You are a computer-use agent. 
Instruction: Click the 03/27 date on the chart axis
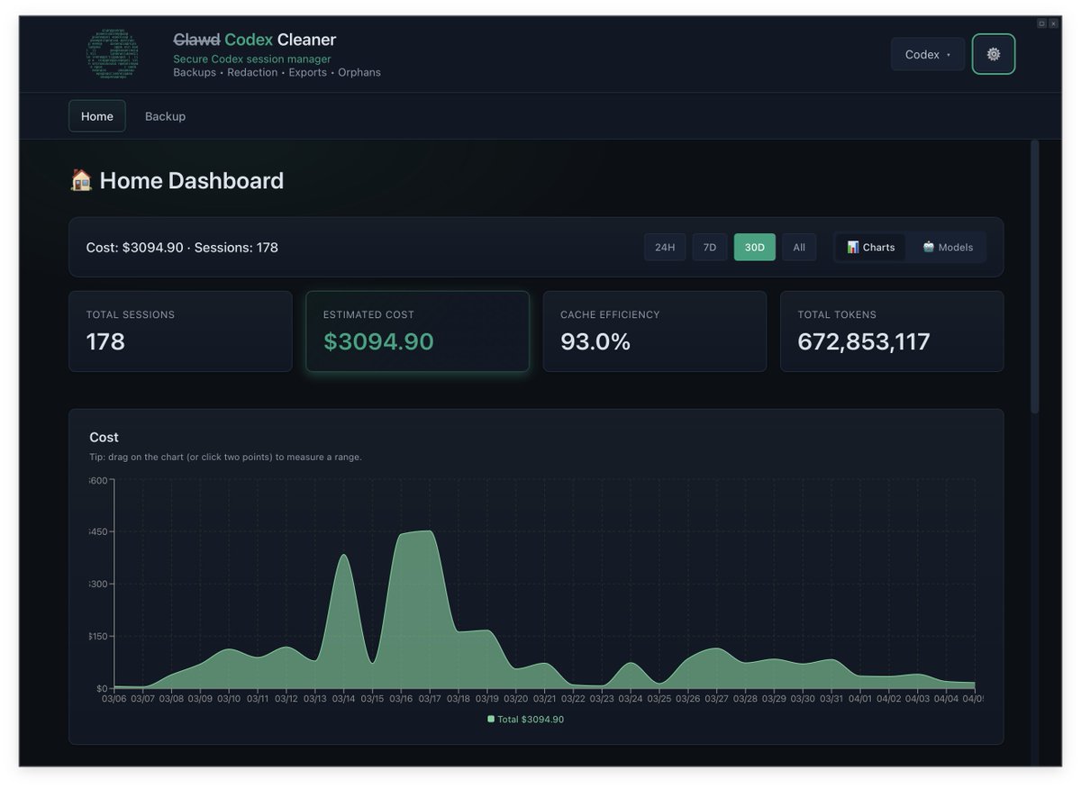(716, 699)
